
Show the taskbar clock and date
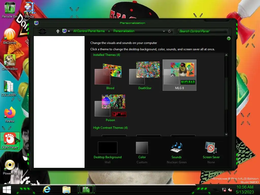coord(245,189)
